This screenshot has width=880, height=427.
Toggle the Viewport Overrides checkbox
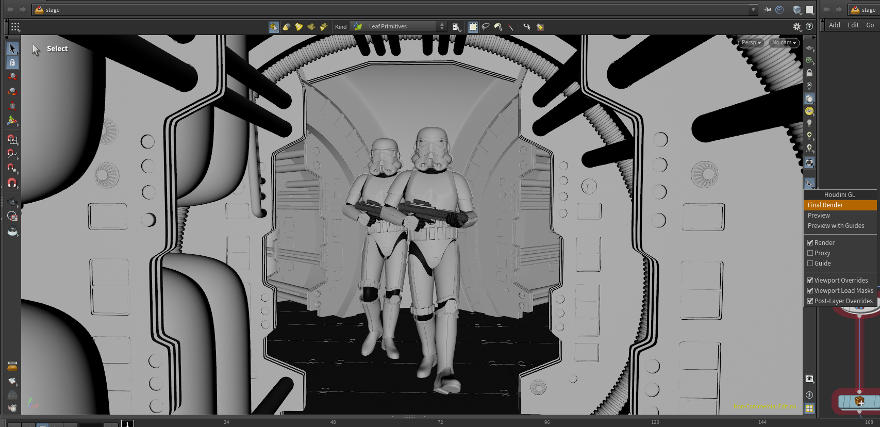click(810, 281)
